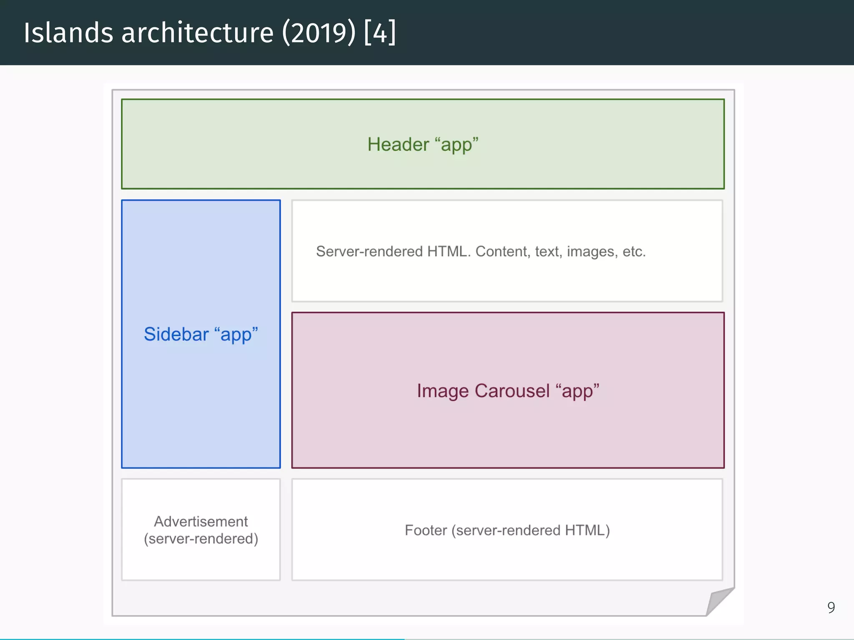
Task: Click the word "Carousel" in maroon text
Action: point(512,391)
